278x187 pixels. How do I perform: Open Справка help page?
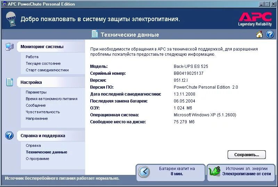(x=33, y=146)
